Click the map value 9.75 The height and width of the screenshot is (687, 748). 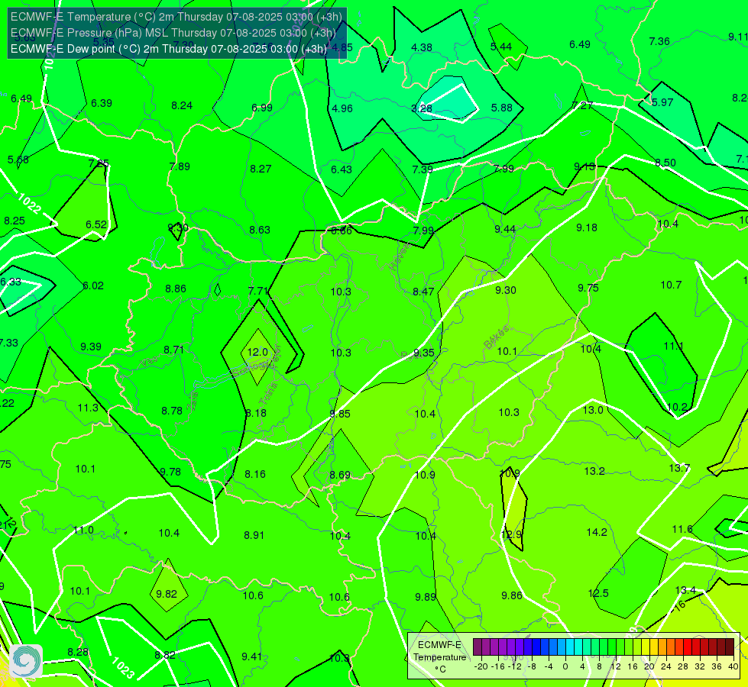coord(588,288)
